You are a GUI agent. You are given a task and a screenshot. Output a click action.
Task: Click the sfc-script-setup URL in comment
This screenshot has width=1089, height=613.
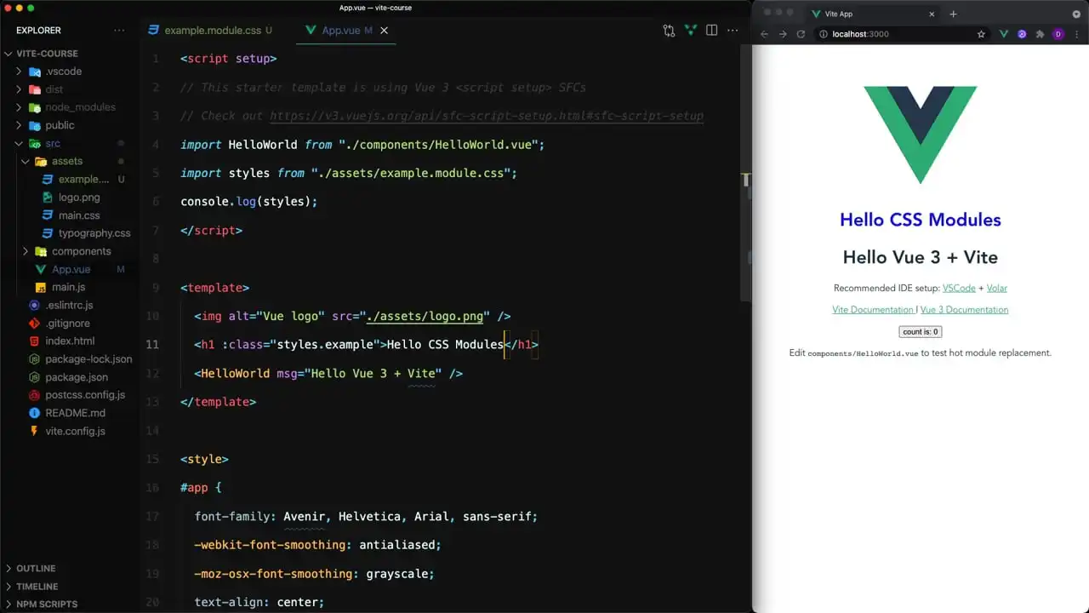[x=487, y=116]
